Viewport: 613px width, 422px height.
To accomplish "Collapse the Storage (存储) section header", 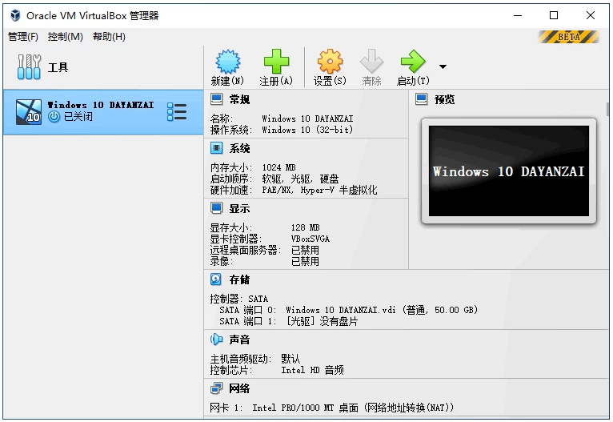I will [239, 279].
